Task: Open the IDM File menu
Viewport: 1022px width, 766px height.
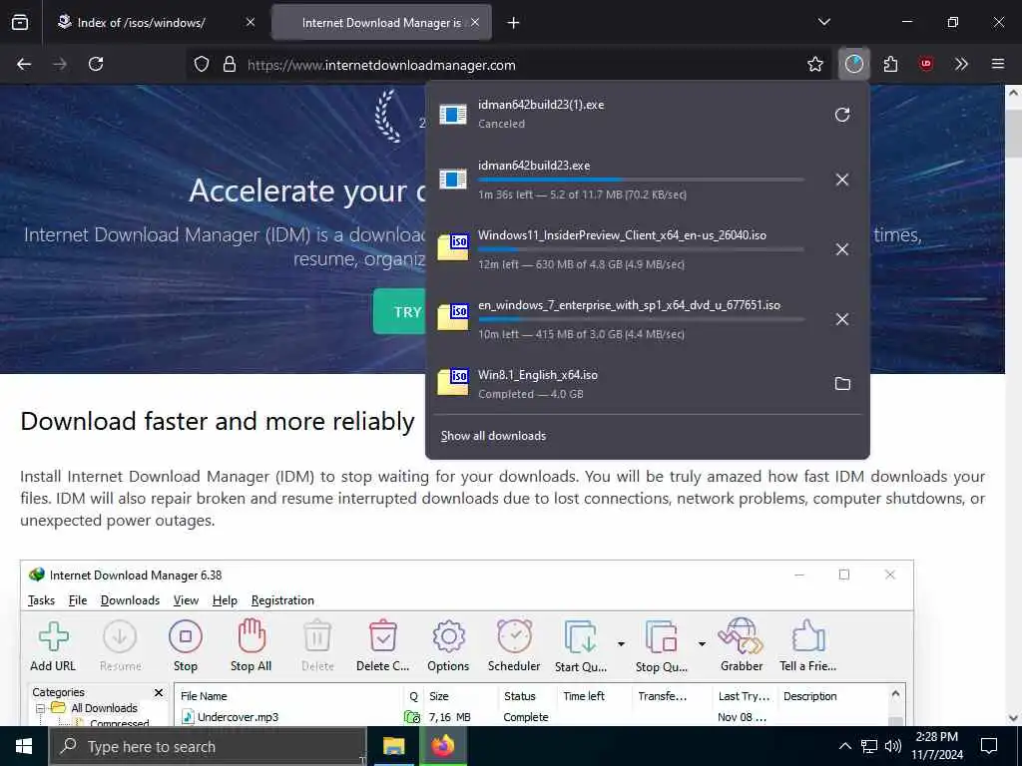Action: [78, 599]
